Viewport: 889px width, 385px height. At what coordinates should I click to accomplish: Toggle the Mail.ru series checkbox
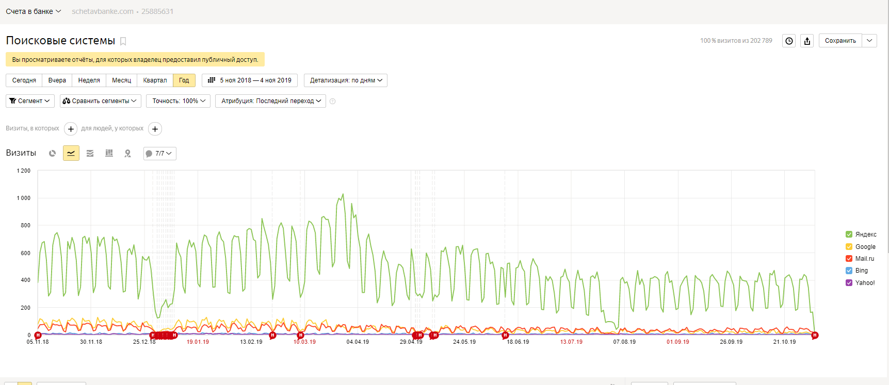point(849,259)
